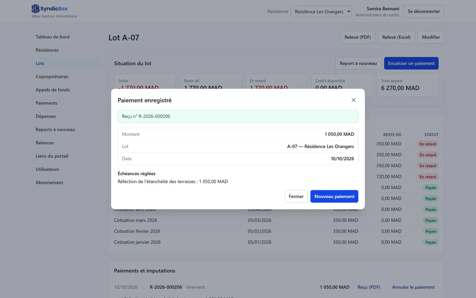476x298 pixels.
Task: Click receipt number R-2026-000206 in payments list
Action: 166,287
